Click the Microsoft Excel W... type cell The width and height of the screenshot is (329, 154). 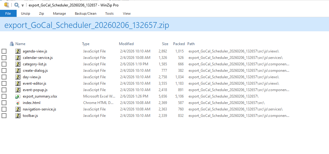(x=99, y=96)
